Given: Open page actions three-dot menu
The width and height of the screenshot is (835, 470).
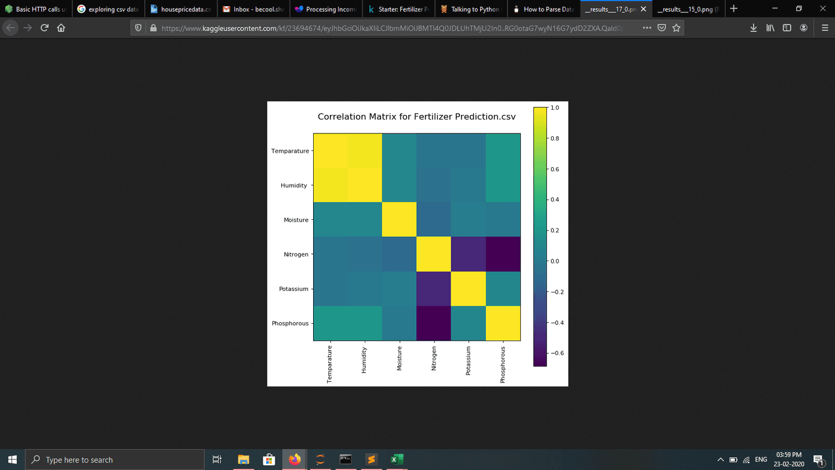Looking at the screenshot, I should click(647, 28).
